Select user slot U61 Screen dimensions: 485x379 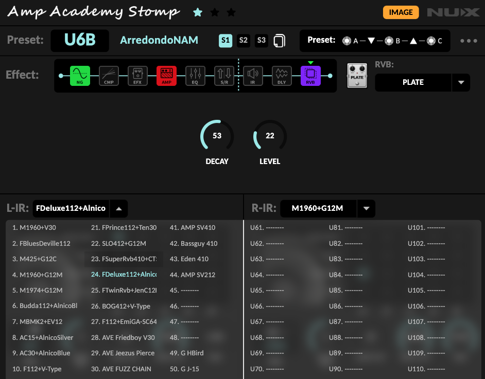[x=267, y=228]
